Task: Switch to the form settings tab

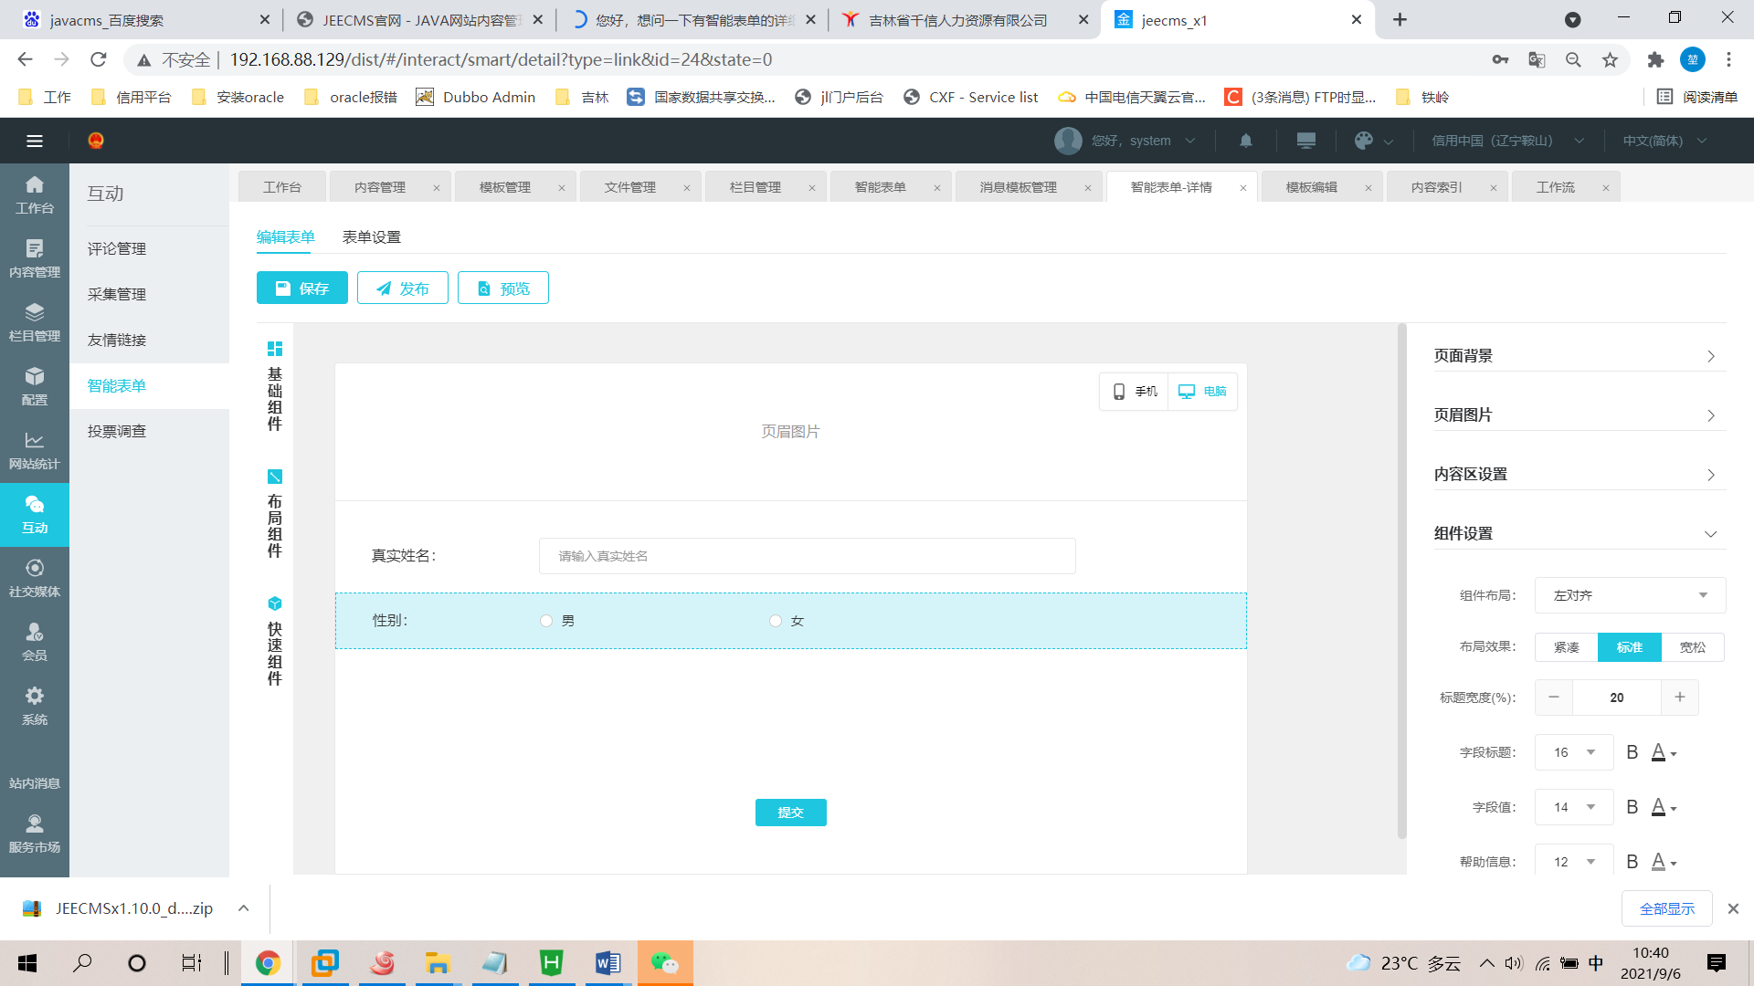Action: pyautogui.click(x=371, y=237)
